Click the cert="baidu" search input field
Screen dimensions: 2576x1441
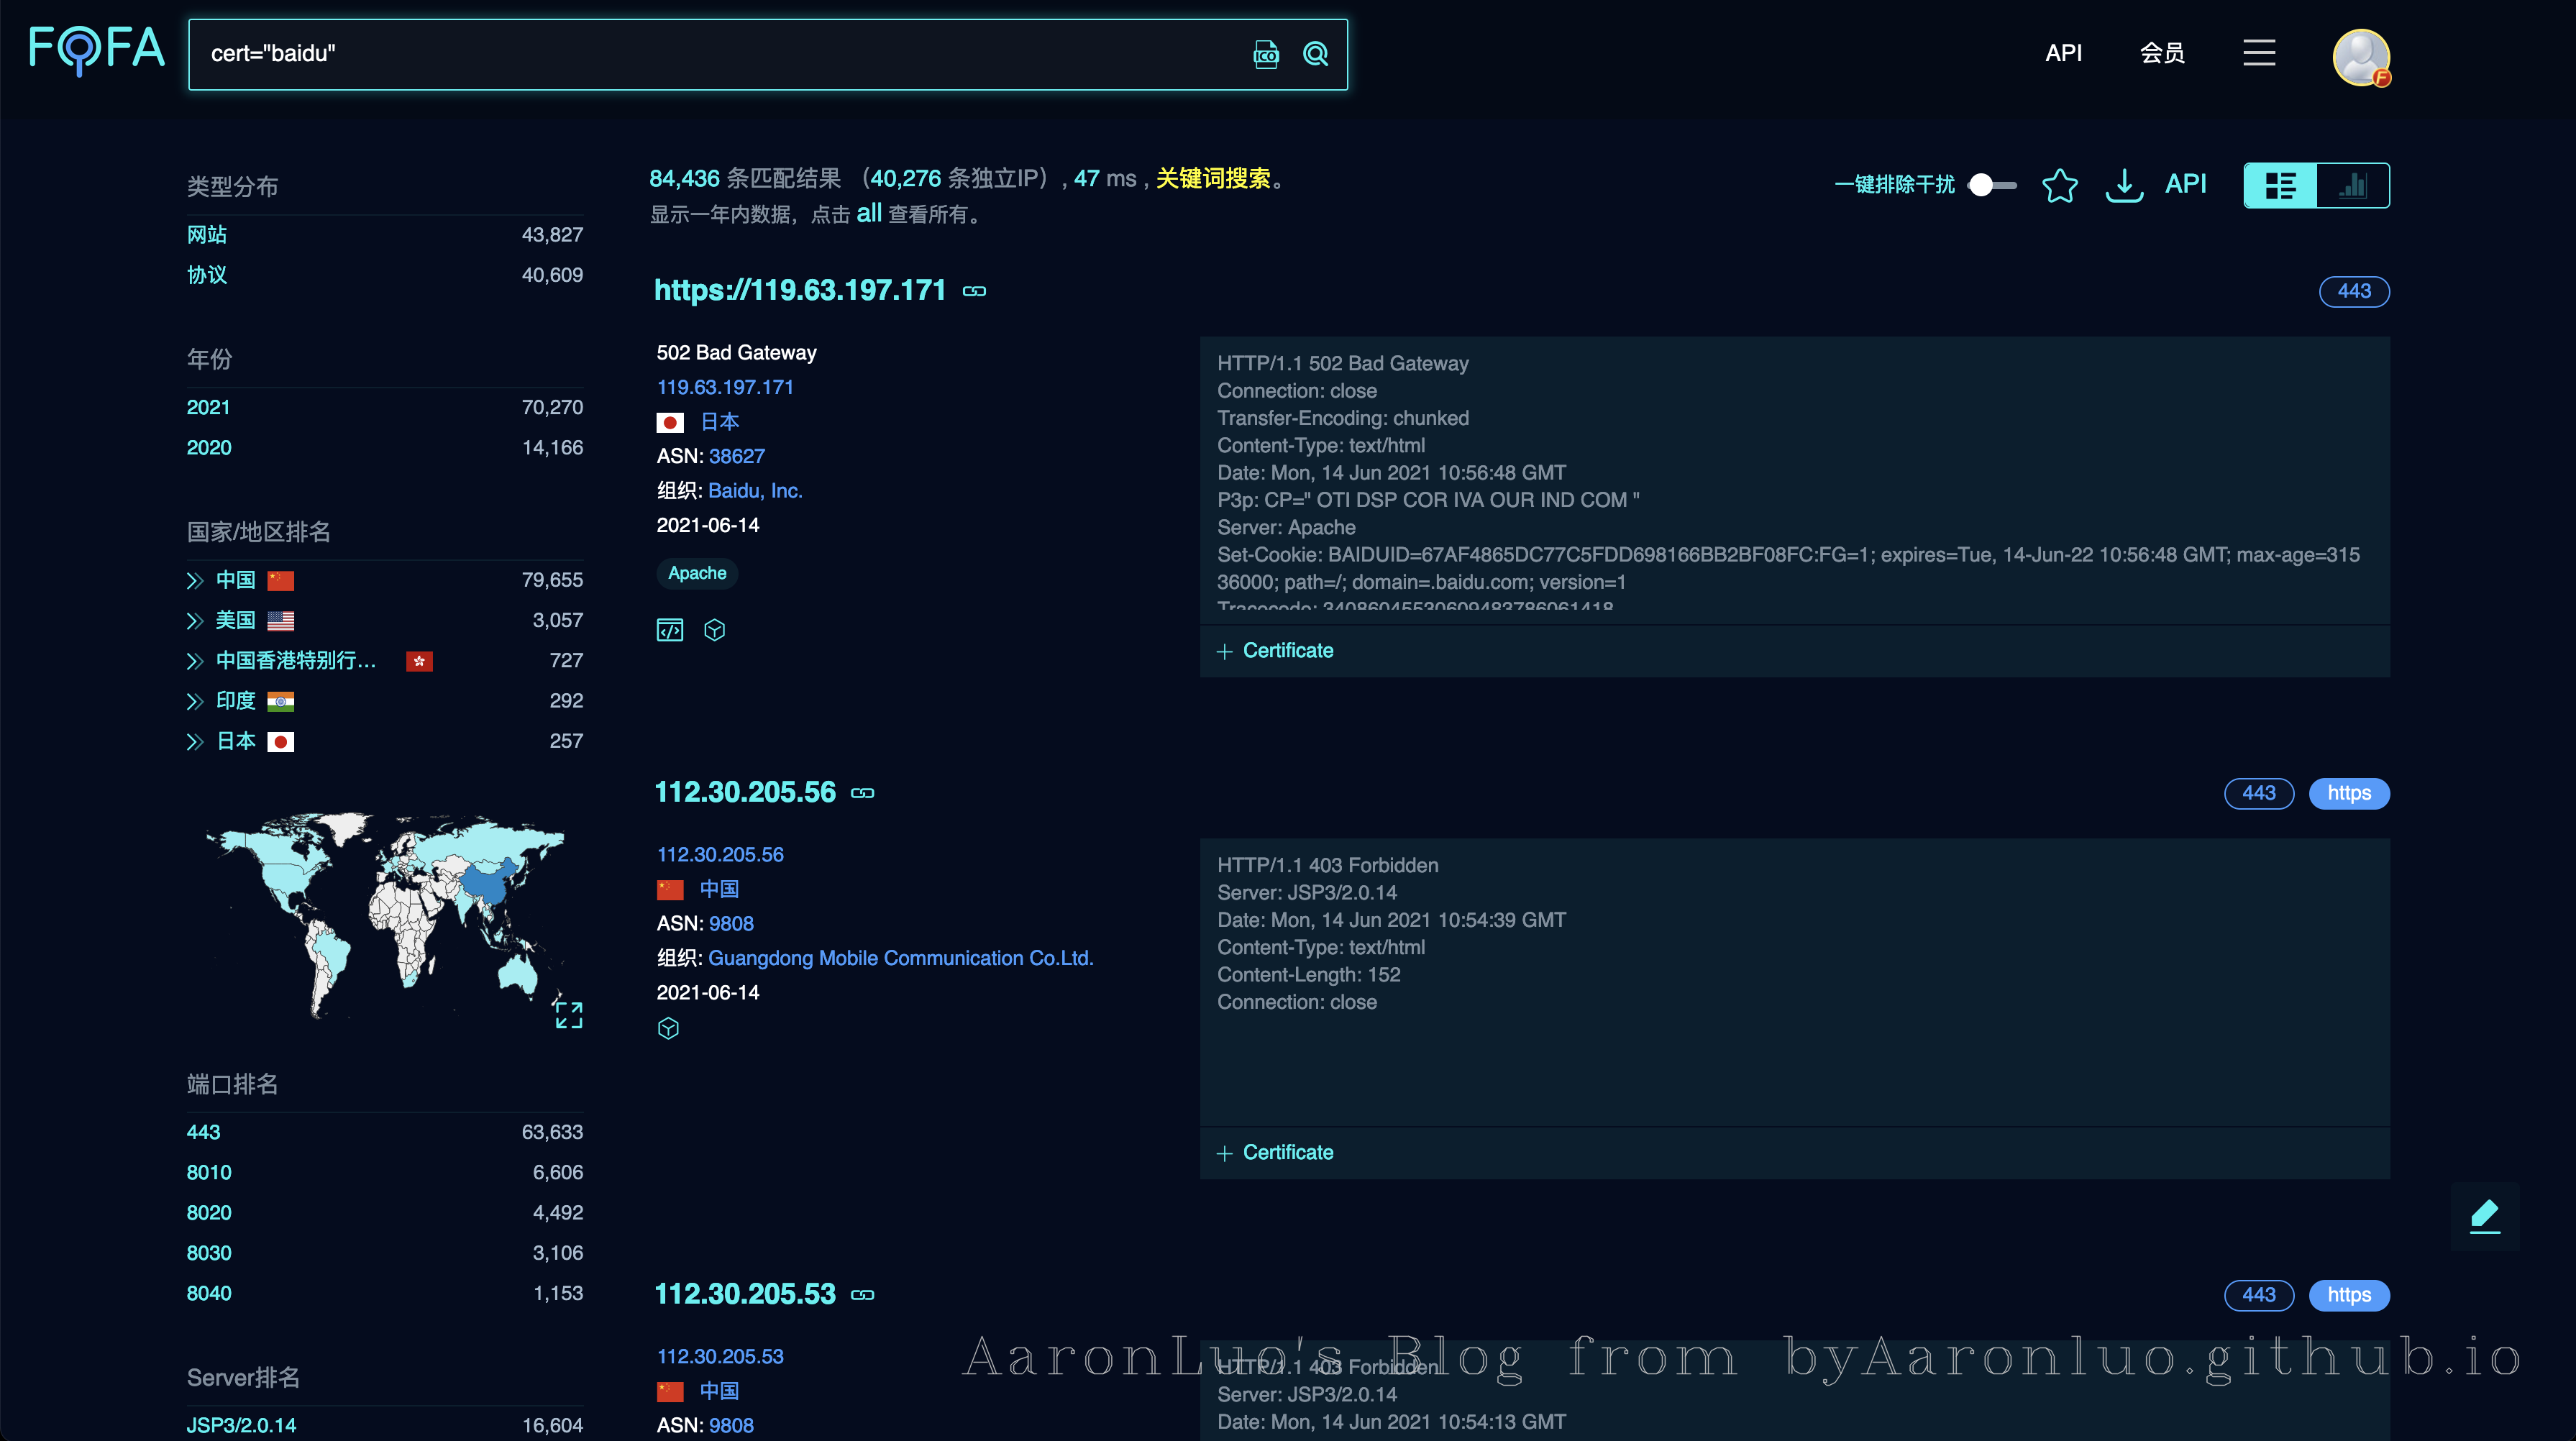(x=700, y=54)
